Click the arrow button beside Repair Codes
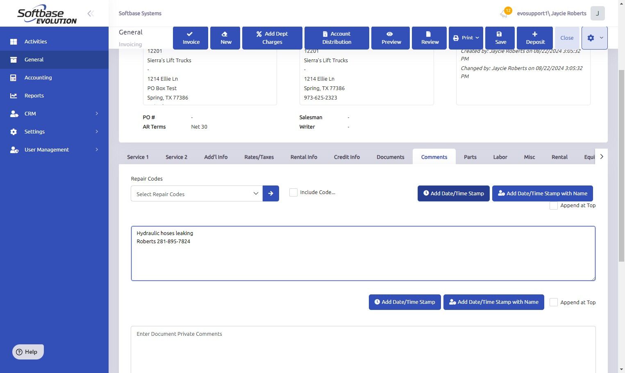Image resolution: width=625 pixels, height=373 pixels. pos(271,194)
